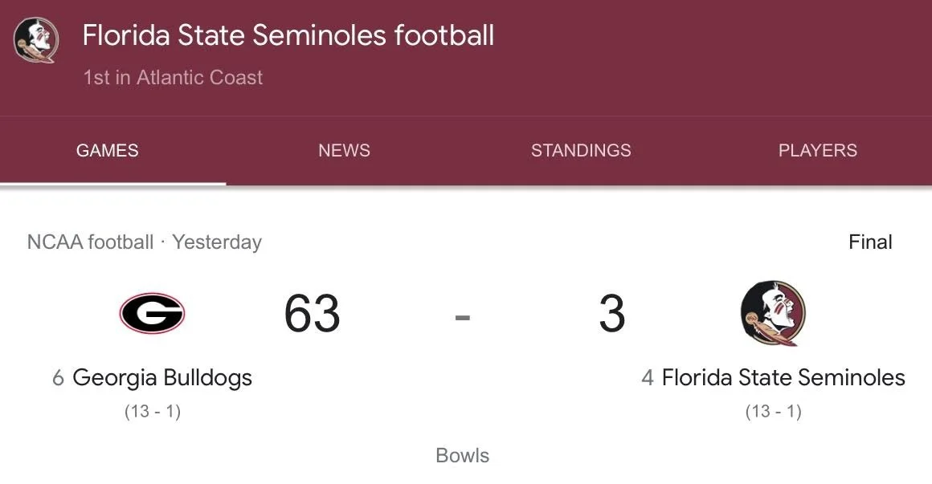Click the NCAA football league label
This screenshot has height=484, width=932.
[x=90, y=242]
